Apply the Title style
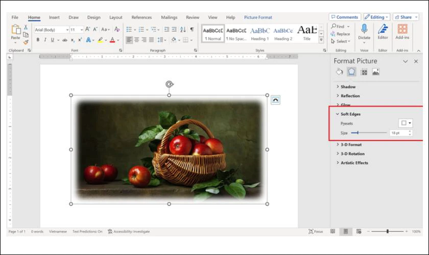Screen dimensions: 429x255 pyautogui.click(x=307, y=34)
